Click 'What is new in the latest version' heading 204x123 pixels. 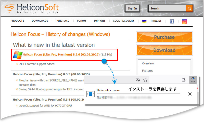coord(54,45)
